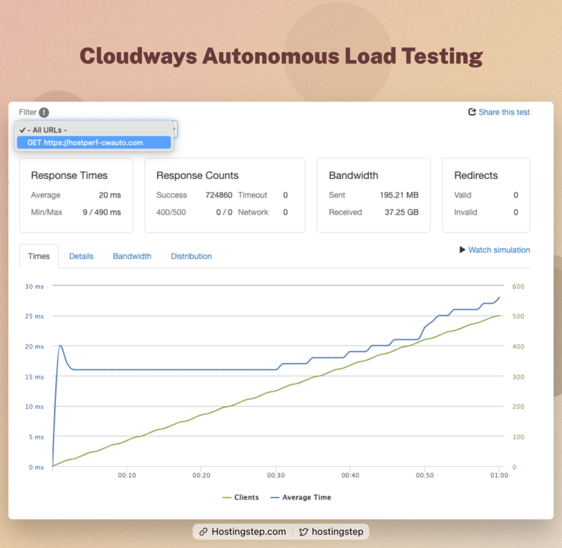The height and width of the screenshot is (548, 562).
Task: Click the '20 ms' y-axis label
Action: tap(34, 346)
